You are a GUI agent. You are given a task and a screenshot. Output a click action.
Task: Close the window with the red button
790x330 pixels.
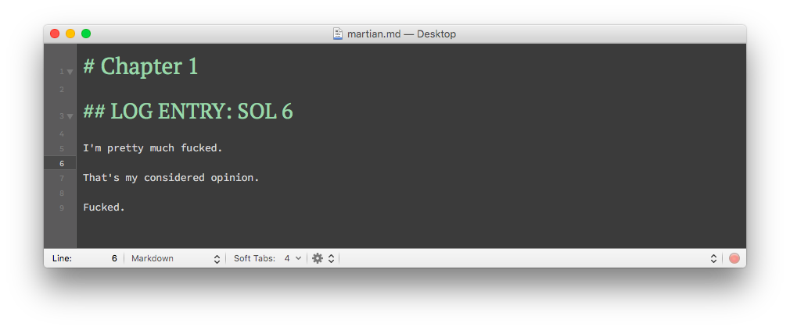(x=55, y=34)
